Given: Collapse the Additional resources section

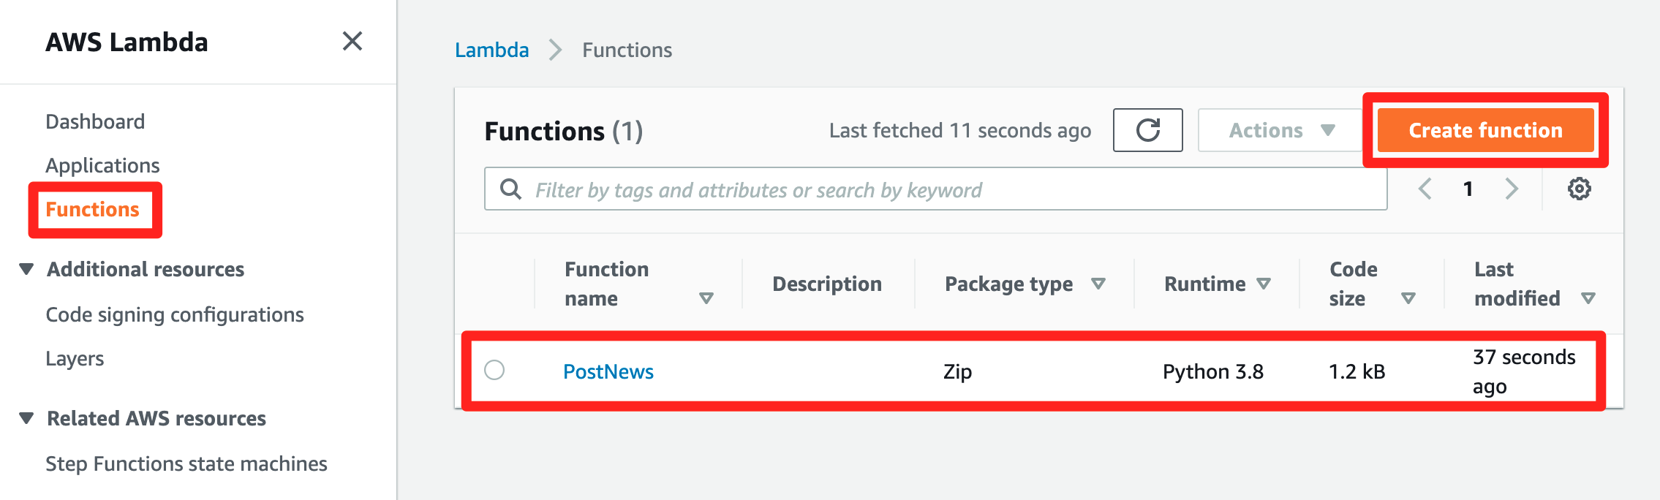Looking at the screenshot, I should point(26,269).
